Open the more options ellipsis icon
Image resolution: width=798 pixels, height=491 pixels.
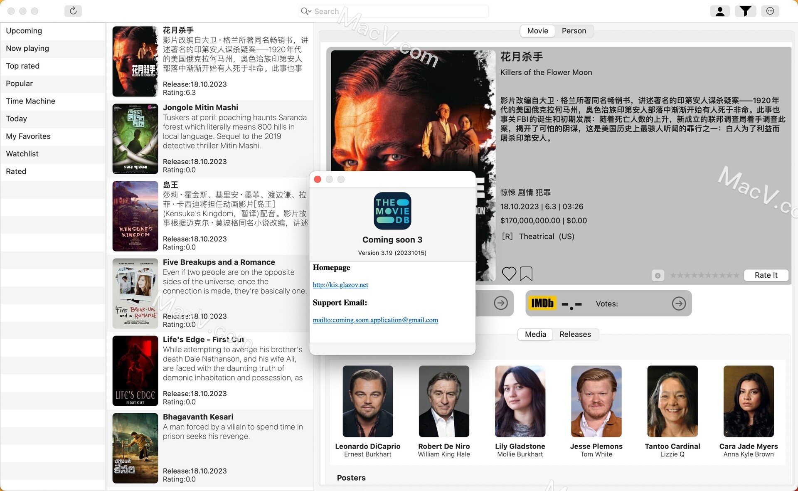tap(770, 11)
